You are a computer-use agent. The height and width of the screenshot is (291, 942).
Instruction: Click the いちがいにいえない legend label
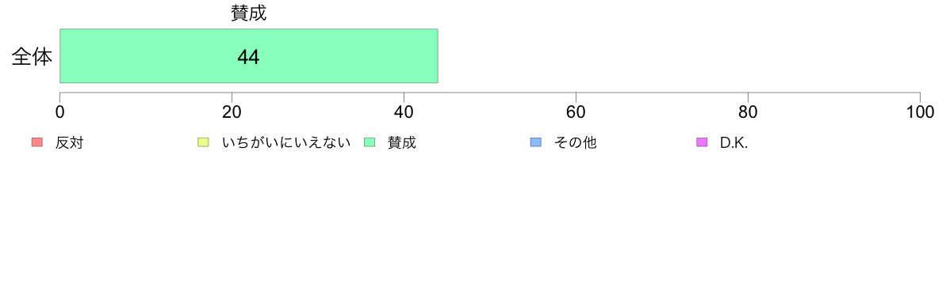pos(286,143)
